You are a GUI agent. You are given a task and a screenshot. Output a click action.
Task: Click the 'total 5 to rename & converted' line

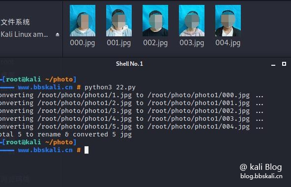click(x=66, y=134)
